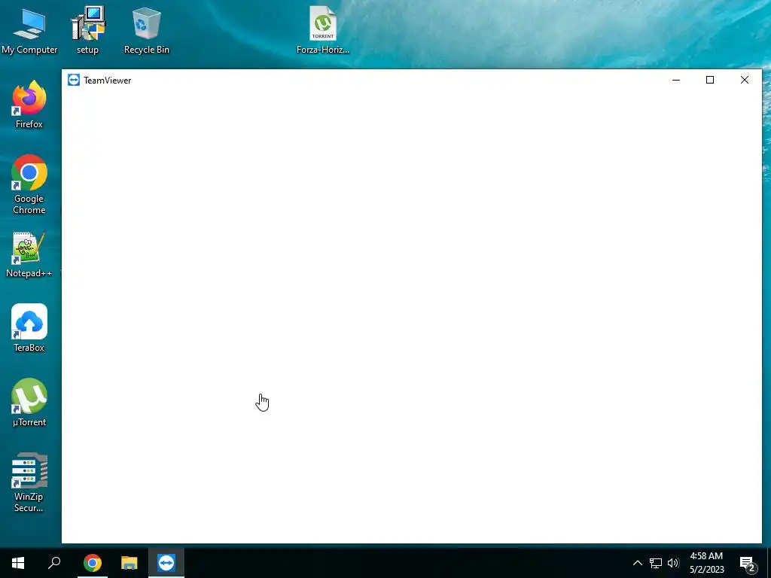771x578 pixels.
Task: Show hidden system tray icons
Action: click(637, 563)
